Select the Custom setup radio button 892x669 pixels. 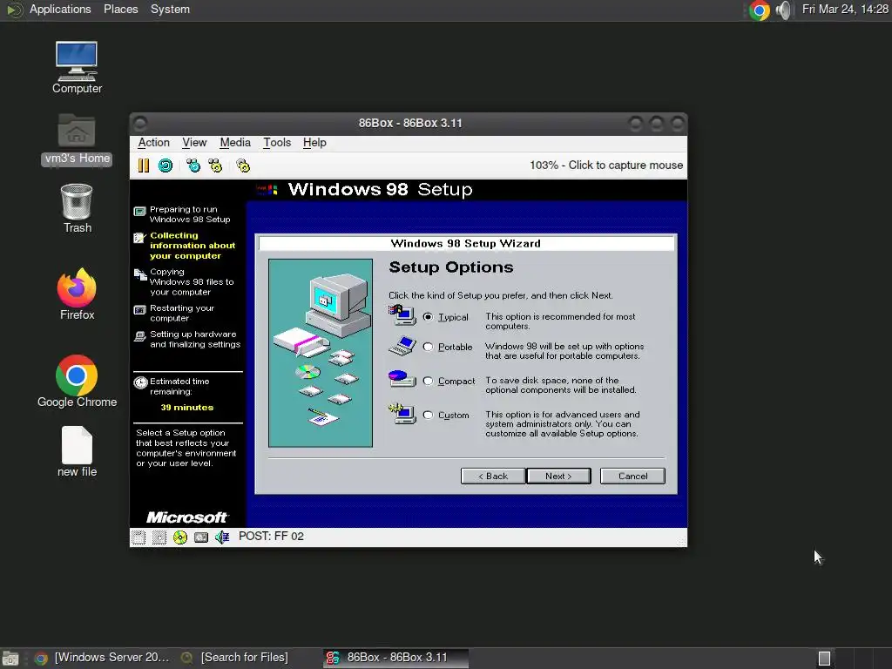click(x=428, y=415)
